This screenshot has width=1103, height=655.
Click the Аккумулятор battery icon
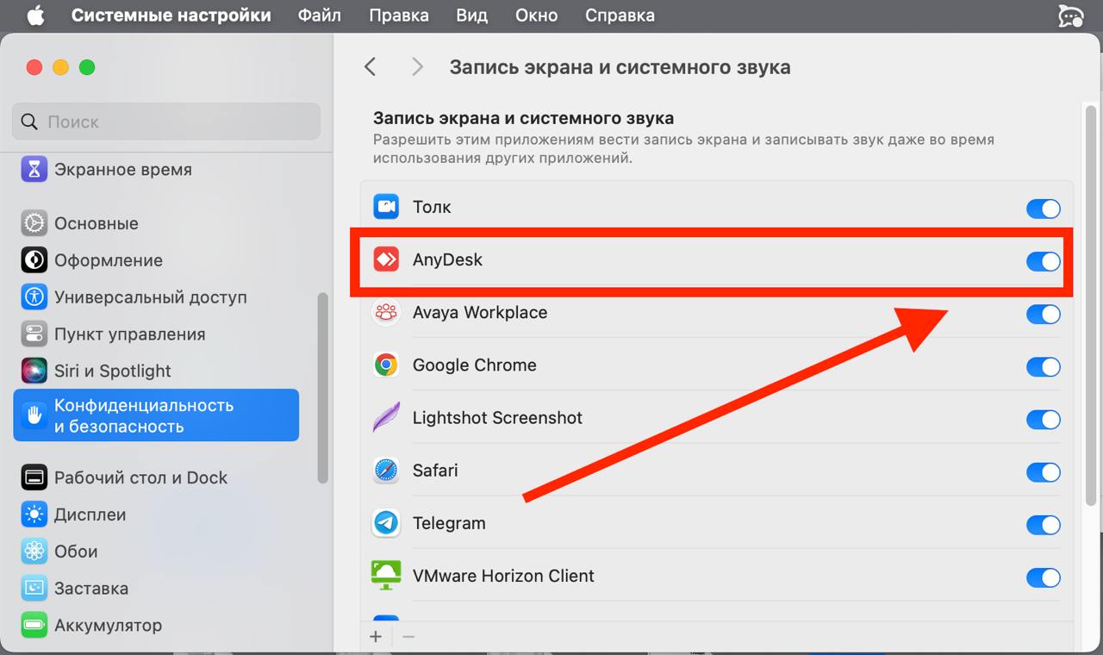coord(34,625)
